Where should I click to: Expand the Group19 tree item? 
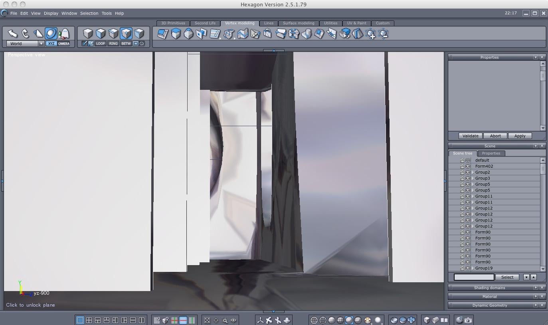point(473,268)
